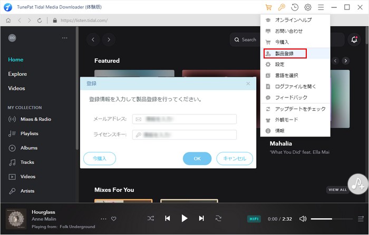
Task: Mute with the speaker volume icon
Action: [x=303, y=219]
